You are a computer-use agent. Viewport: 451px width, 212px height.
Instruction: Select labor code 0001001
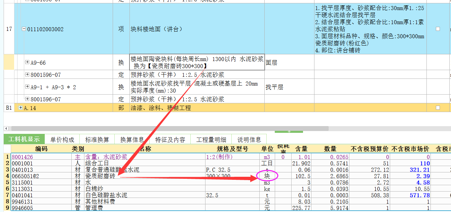(x=41, y=163)
